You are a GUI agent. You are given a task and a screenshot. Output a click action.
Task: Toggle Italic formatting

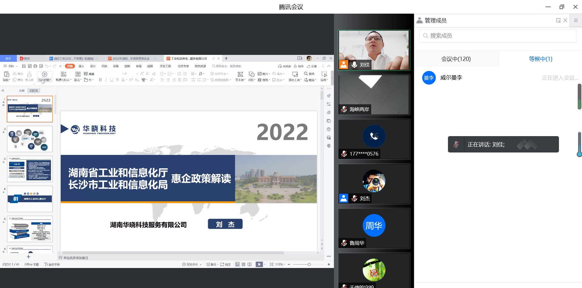106,80
